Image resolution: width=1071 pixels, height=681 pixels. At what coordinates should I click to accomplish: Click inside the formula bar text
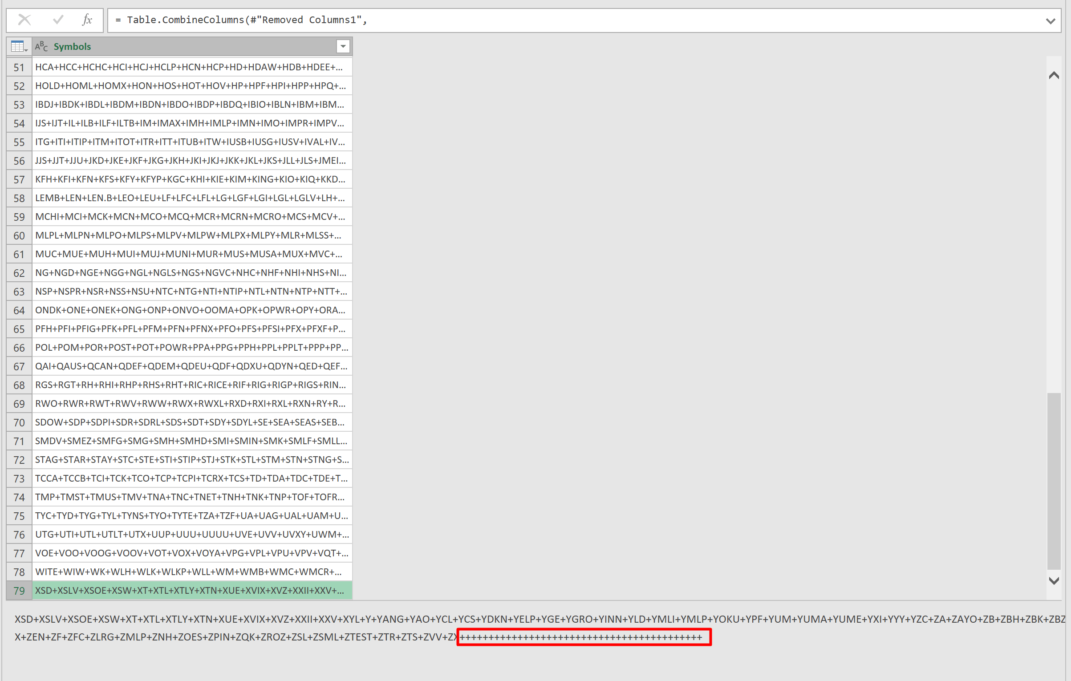(x=534, y=20)
